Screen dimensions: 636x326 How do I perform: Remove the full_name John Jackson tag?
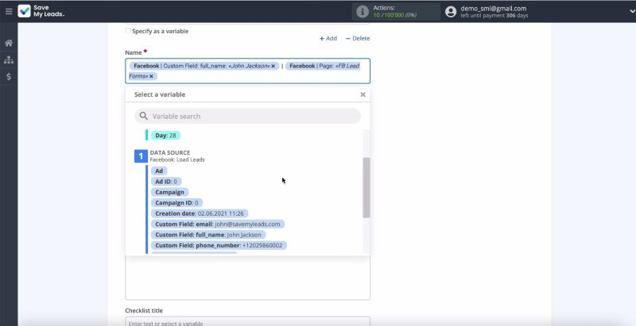click(x=273, y=66)
